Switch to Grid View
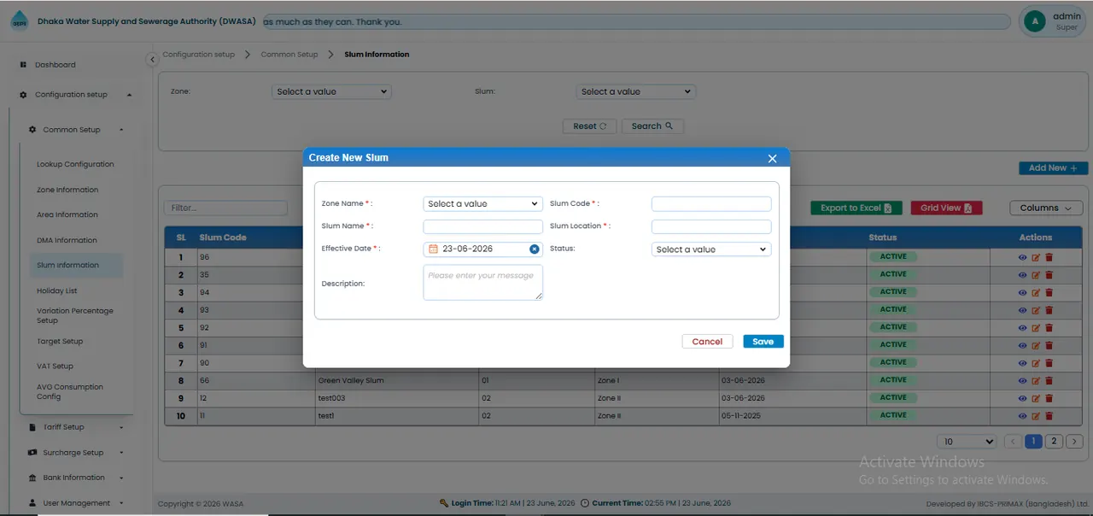1093x516 pixels. (x=946, y=208)
